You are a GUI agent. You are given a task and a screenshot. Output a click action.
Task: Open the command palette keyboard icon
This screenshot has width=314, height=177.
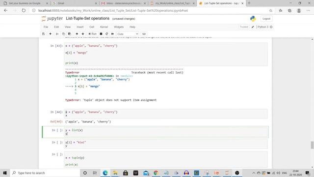coord(144,34)
